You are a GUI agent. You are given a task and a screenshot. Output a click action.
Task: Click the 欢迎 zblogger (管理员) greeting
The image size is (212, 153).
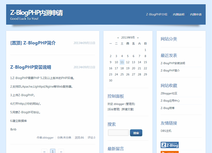coord(121,104)
